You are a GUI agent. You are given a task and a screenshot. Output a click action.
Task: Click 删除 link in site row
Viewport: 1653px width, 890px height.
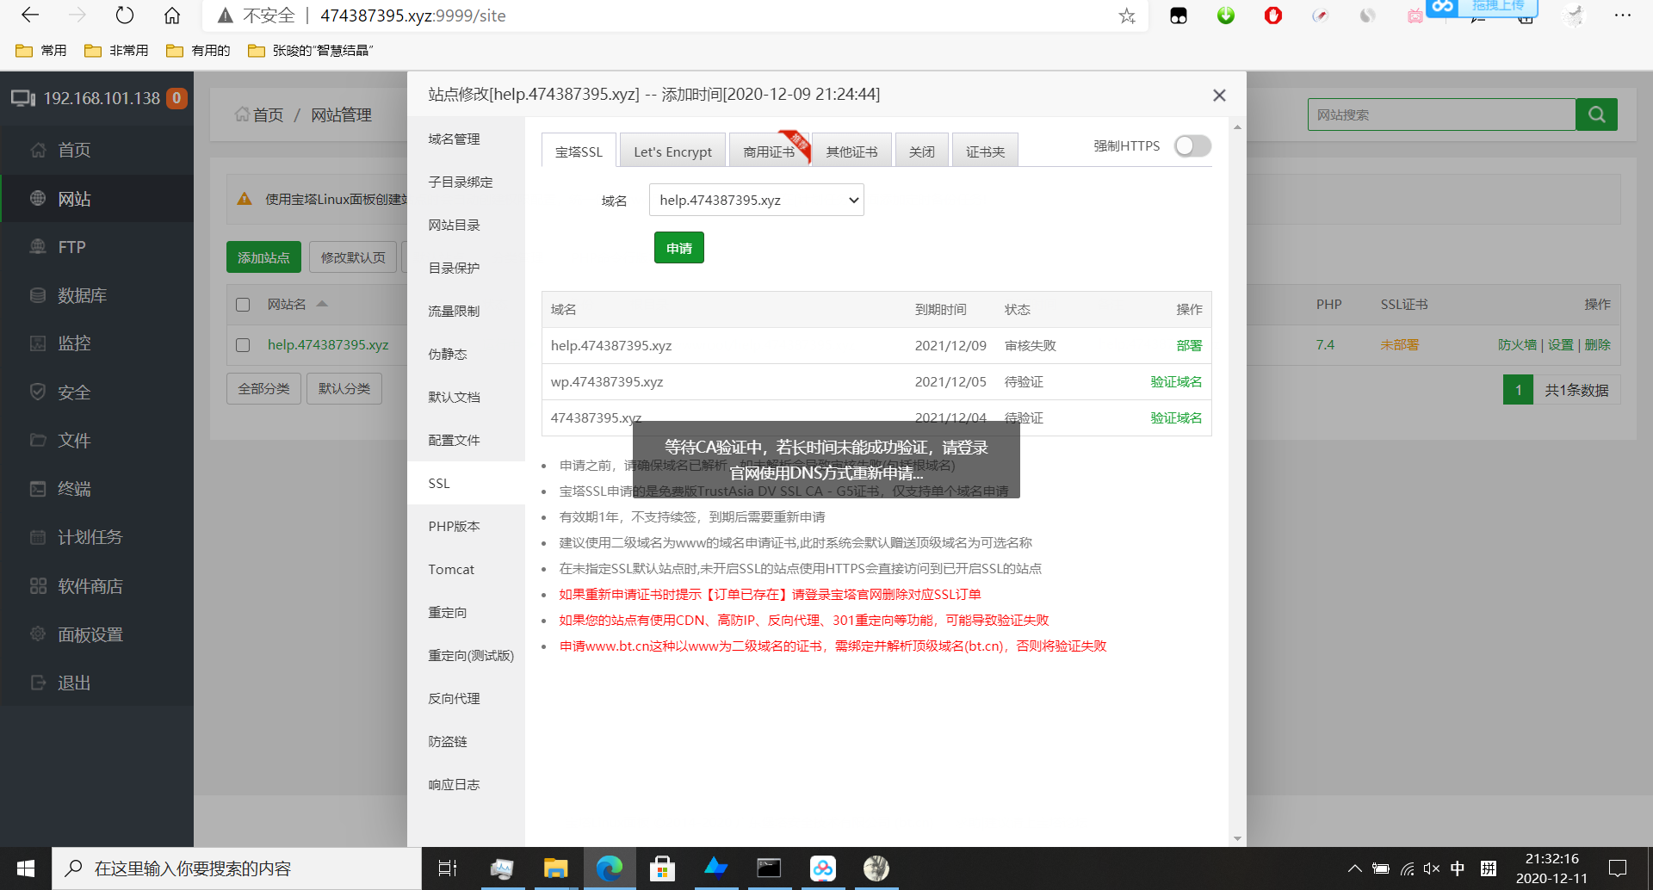[x=1597, y=344]
